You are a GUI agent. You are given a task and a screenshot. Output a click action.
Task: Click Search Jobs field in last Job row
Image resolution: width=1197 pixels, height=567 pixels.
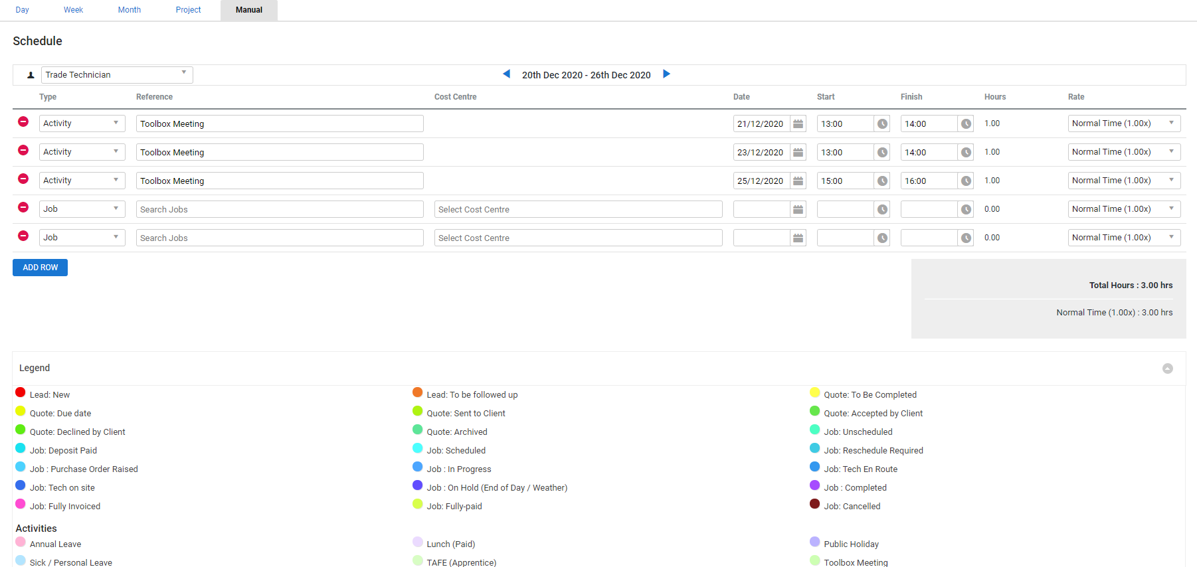pyautogui.click(x=280, y=238)
